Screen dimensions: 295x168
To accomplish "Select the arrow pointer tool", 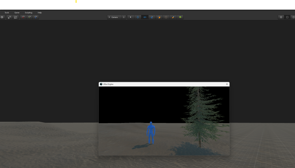I will coord(131,17).
